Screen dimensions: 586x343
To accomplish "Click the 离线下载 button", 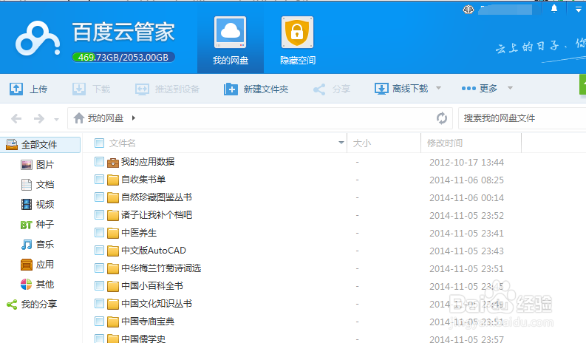I will (401, 89).
